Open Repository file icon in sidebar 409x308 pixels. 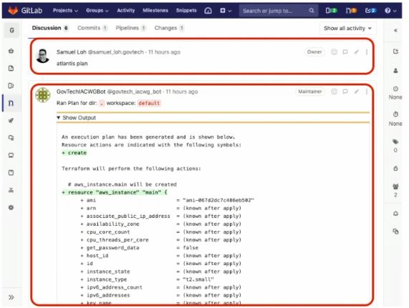(11, 69)
